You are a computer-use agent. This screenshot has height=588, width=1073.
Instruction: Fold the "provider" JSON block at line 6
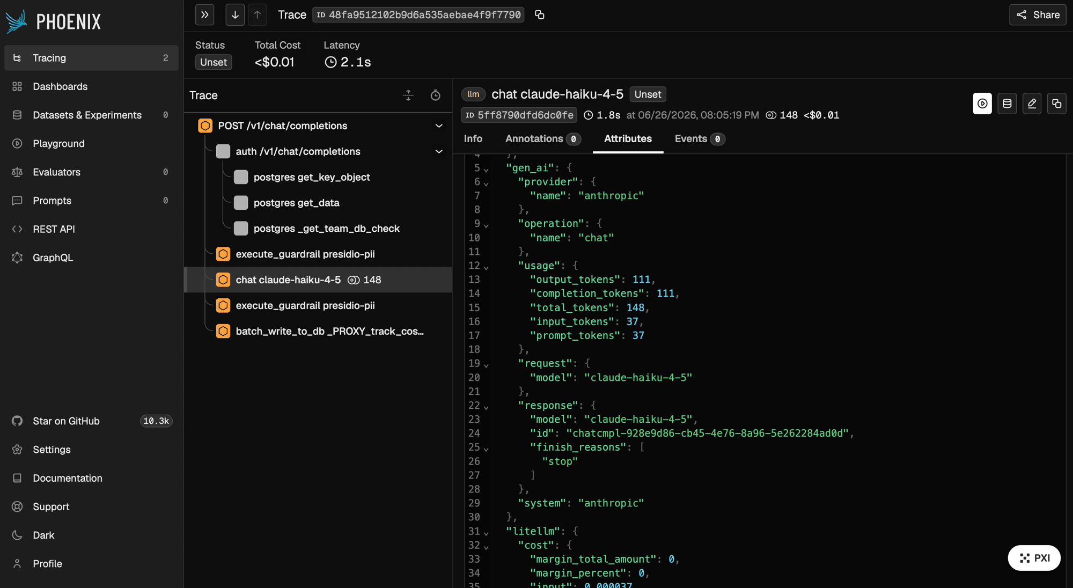click(486, 183)
